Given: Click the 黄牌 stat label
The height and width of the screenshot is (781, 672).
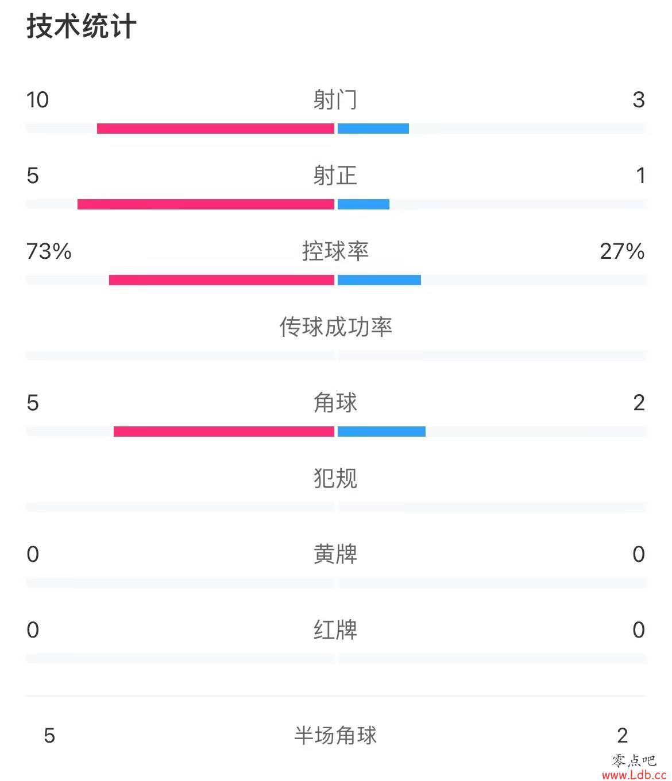Looking at the screenshot, I should 335,554.
